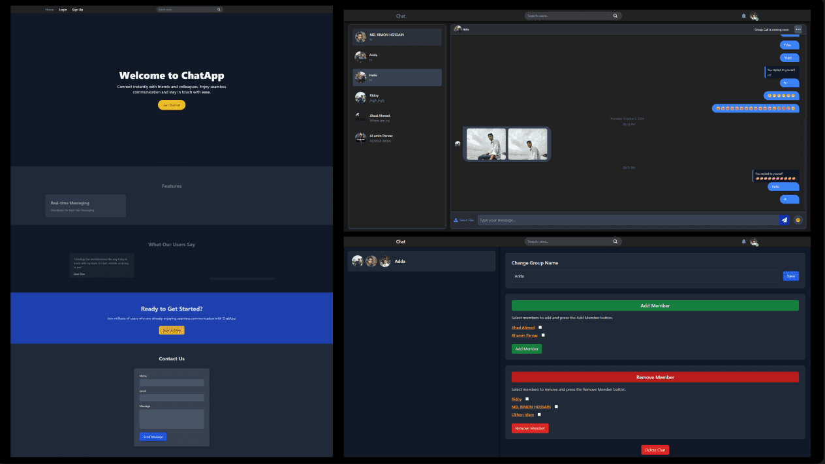Open the MD. RIMON HOSSAIN link in group settings
The height and width of the screenshot is (464, 825).
coord(531,407)
